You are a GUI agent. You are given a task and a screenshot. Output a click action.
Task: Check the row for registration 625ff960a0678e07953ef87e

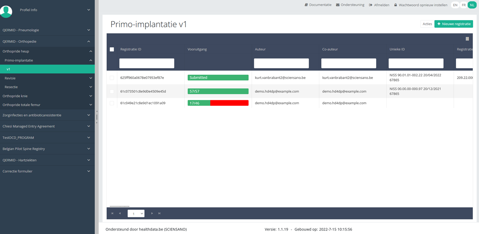tap(112, 78)
